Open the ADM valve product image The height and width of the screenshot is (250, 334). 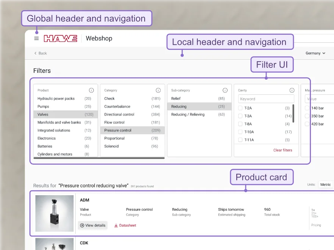[x=55, y=213]
